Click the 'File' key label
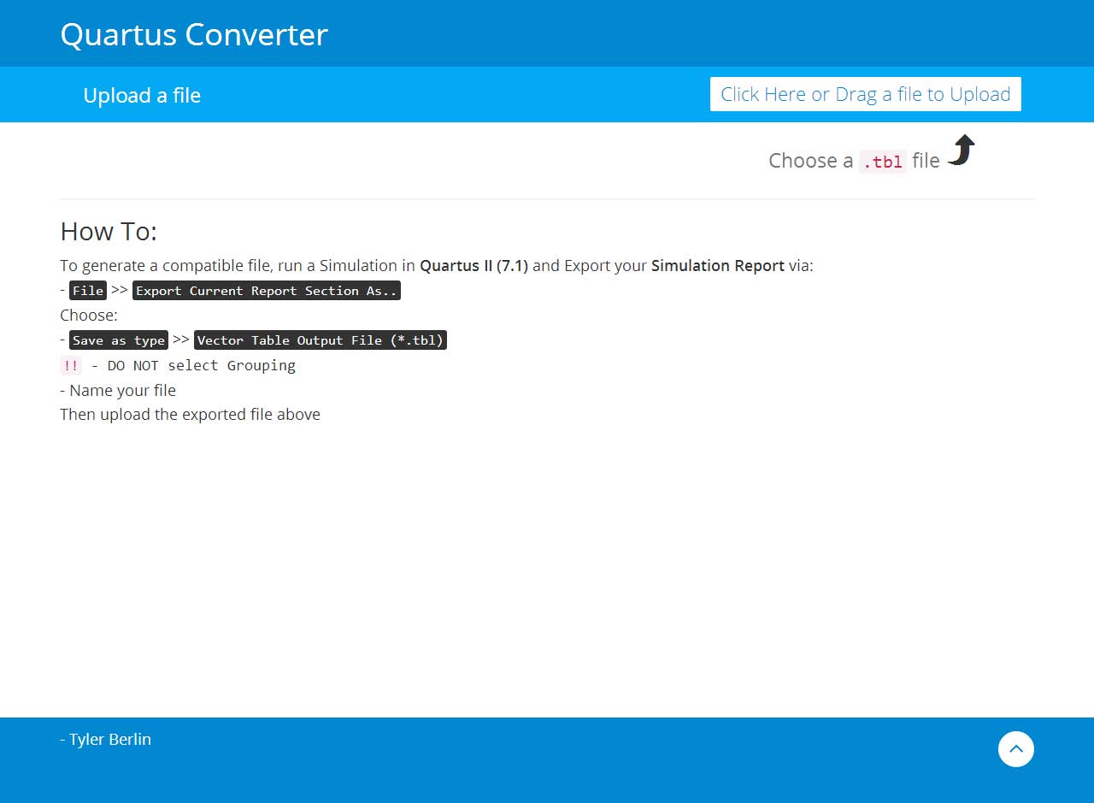The height and width of the screenshot is (803, 1094). tap(88, 291)
